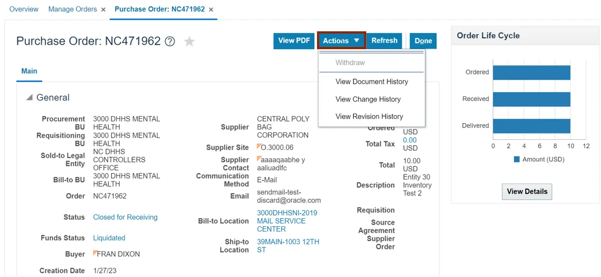Select View Revision History entry
The height and width of the screenshot is (277, 601).
369,117
